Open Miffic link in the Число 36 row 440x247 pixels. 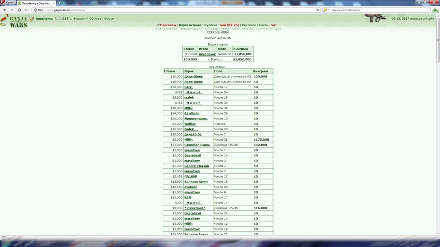[x=189, y=140]
